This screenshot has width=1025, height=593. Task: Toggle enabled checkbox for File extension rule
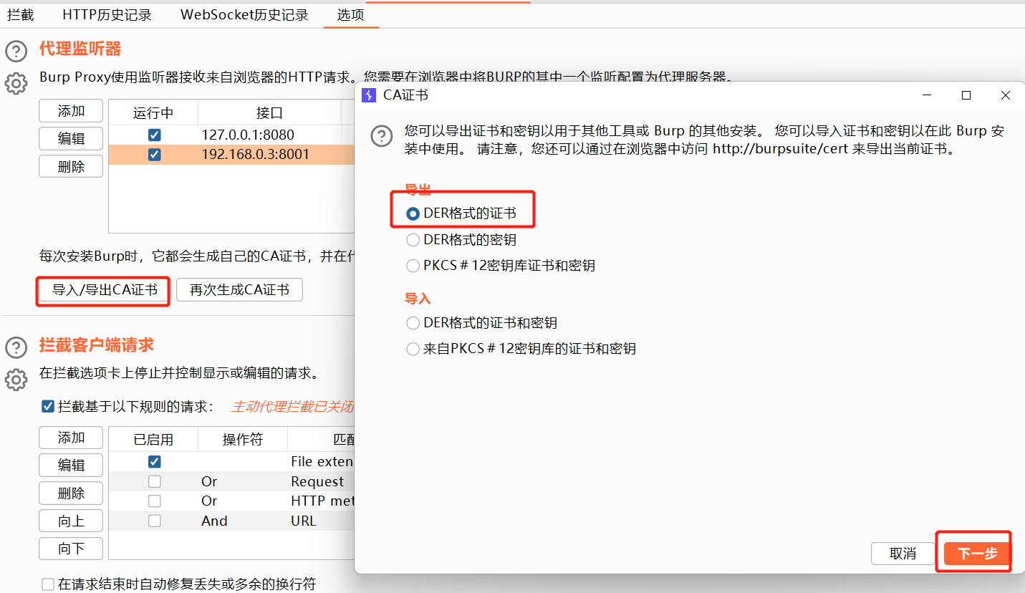[154, 462]
